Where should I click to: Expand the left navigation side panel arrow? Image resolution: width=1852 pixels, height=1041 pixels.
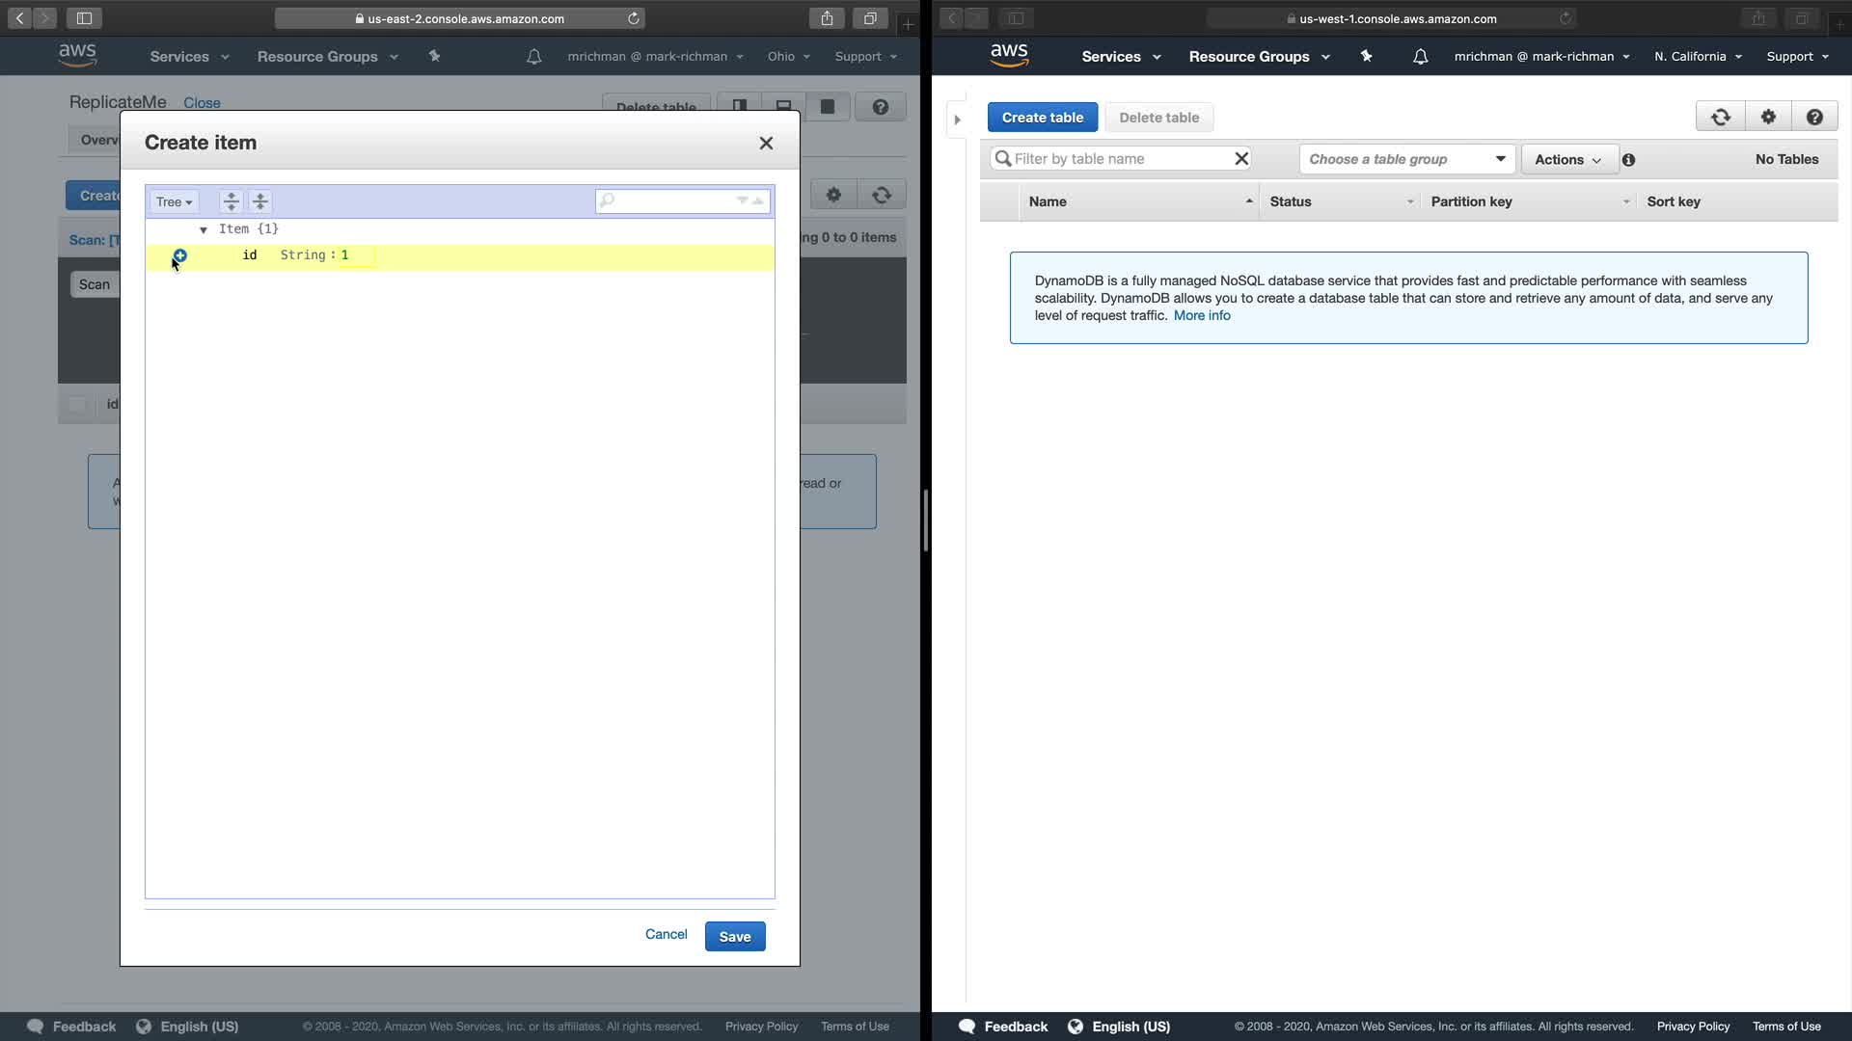pyautogui.click(x=957, y=120)
